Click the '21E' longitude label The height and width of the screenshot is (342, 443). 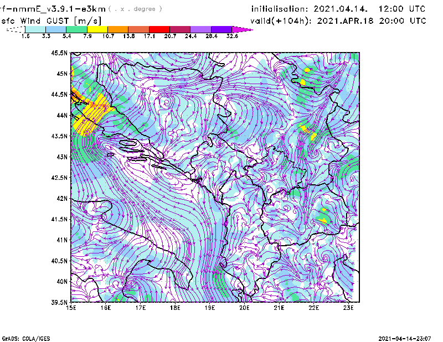pos(279,308)
